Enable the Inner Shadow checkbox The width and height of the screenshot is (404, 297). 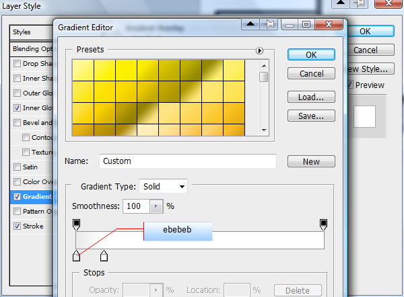17,78
